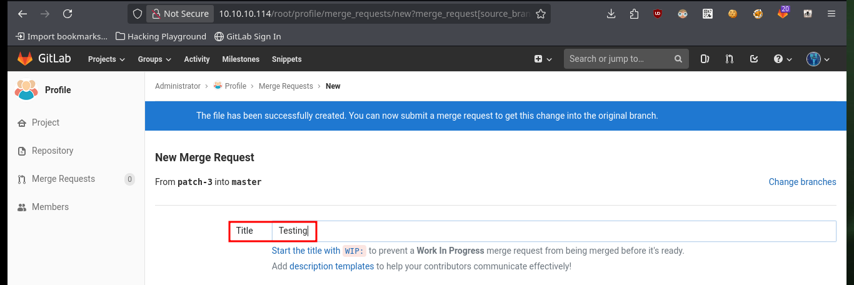Open the Issues icon in navbar

click(705, 59)
